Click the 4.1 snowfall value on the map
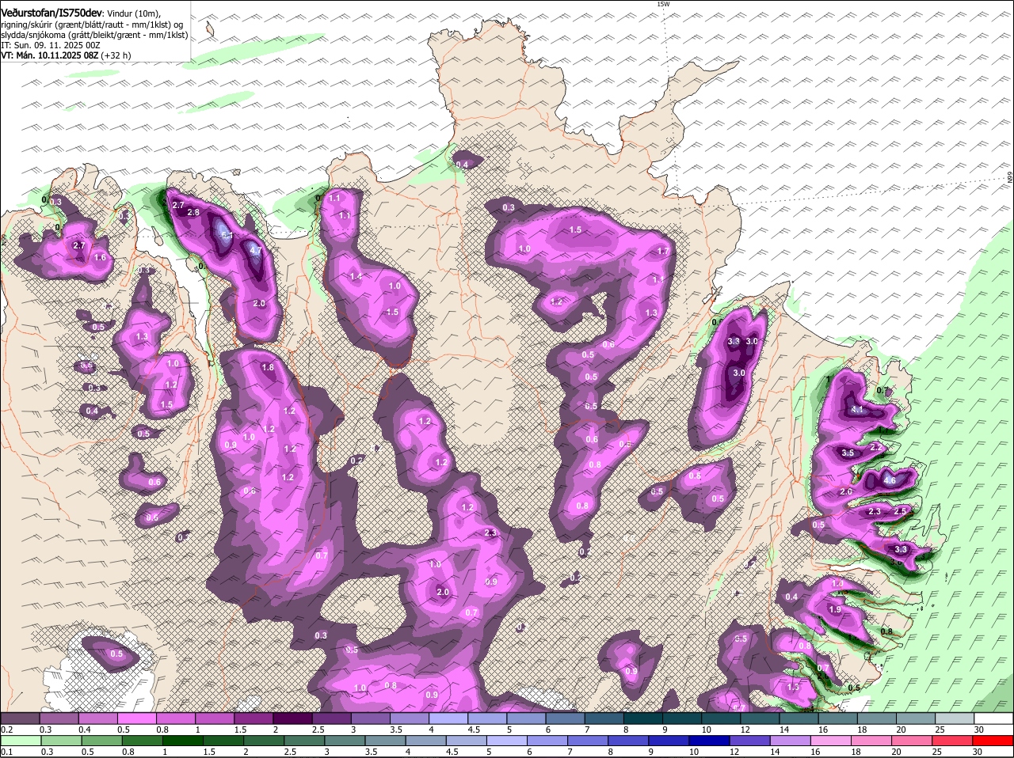The height and width of the screenshot is (758, 1014). click(856, 410)
